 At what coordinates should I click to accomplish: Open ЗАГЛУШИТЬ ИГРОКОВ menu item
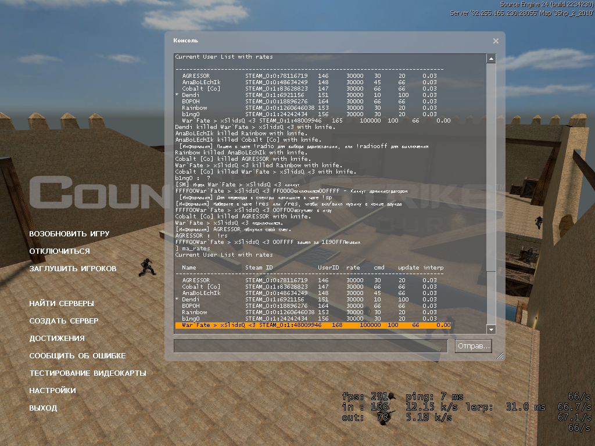(73, 268)
